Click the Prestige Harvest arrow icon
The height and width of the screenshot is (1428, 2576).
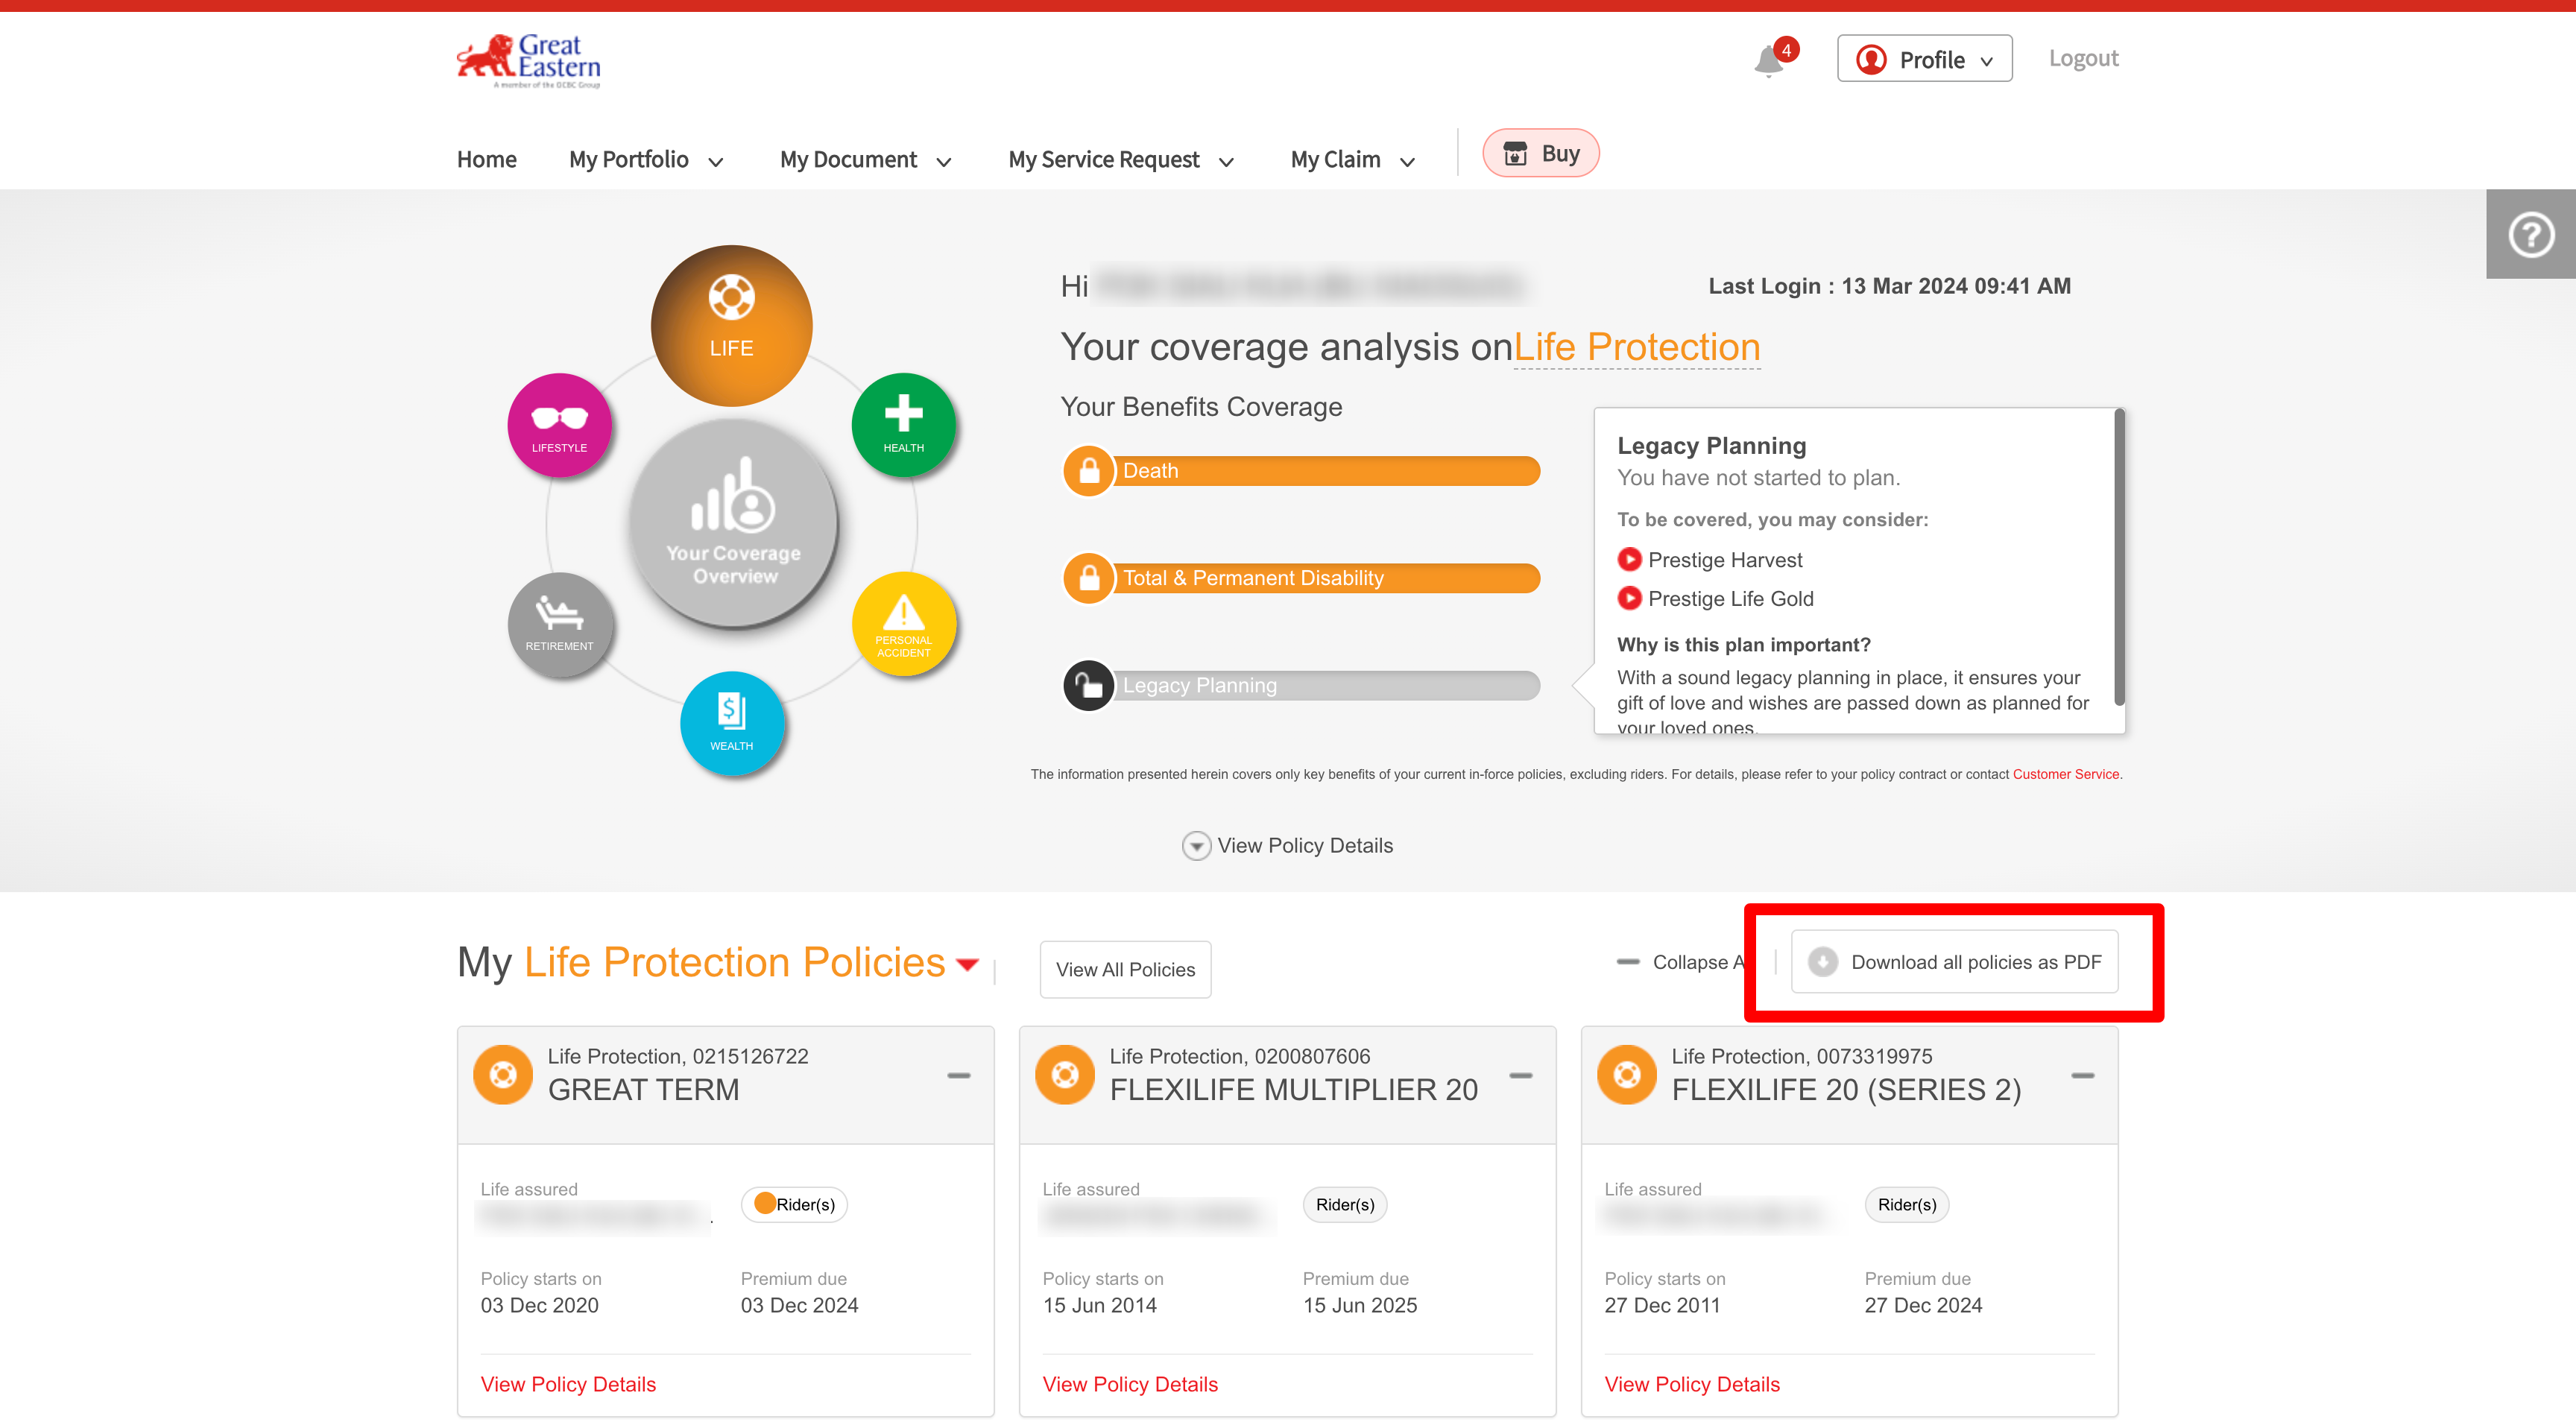(x=1629, y=559)
